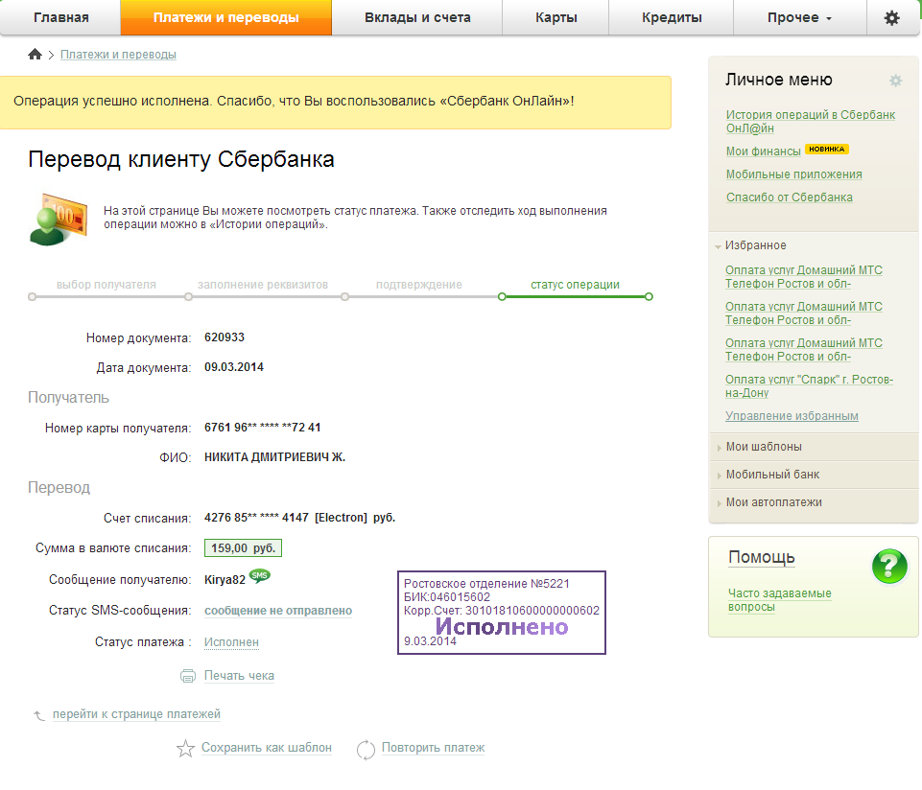Click the star icon for saving template

185,748
